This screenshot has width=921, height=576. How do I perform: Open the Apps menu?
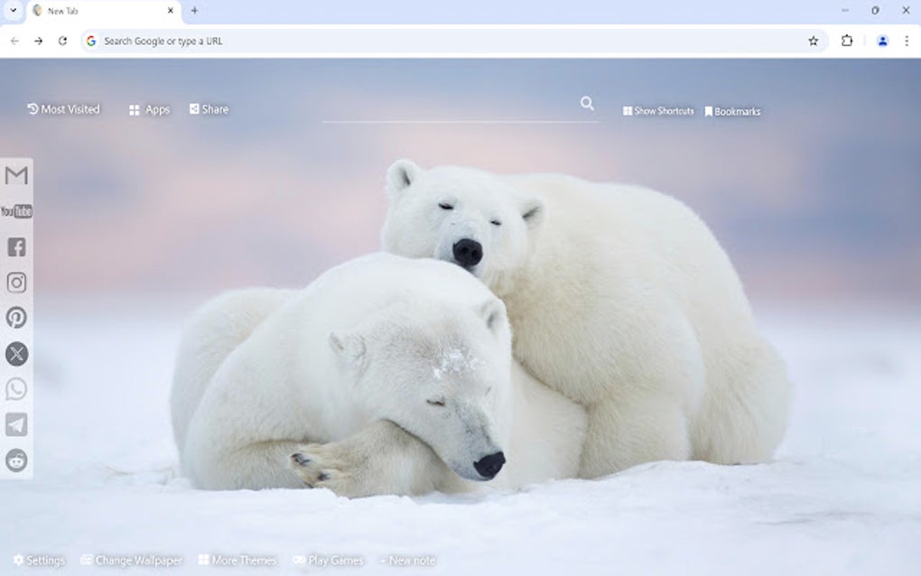[148, 108]
